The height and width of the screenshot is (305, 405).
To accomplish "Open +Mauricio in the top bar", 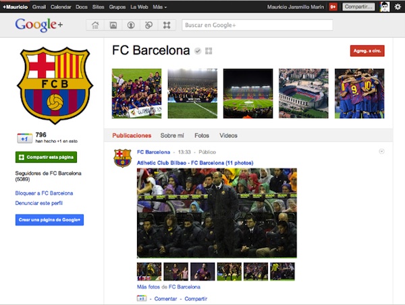I will 16,7.
